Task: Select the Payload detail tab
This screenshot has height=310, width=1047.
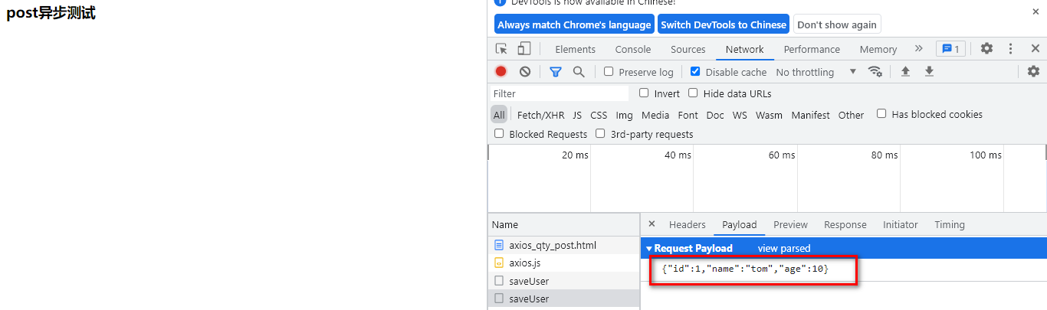Action: click(740, 224)
